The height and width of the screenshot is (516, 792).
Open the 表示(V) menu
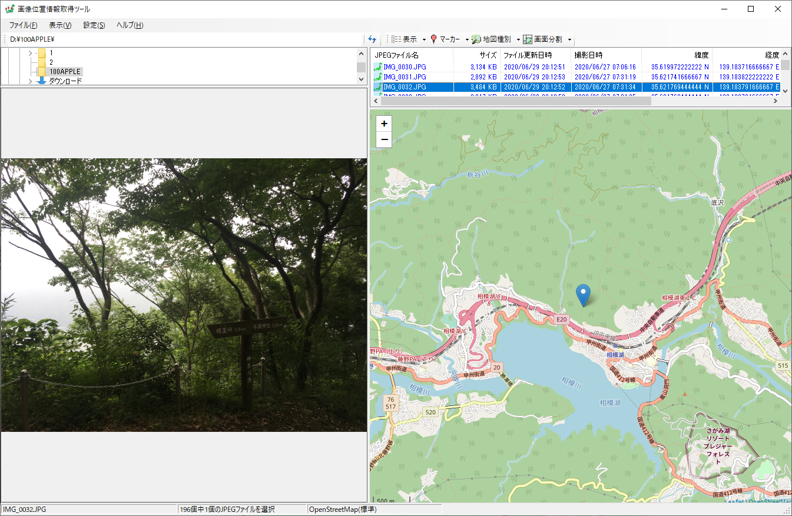pos(60,25)
